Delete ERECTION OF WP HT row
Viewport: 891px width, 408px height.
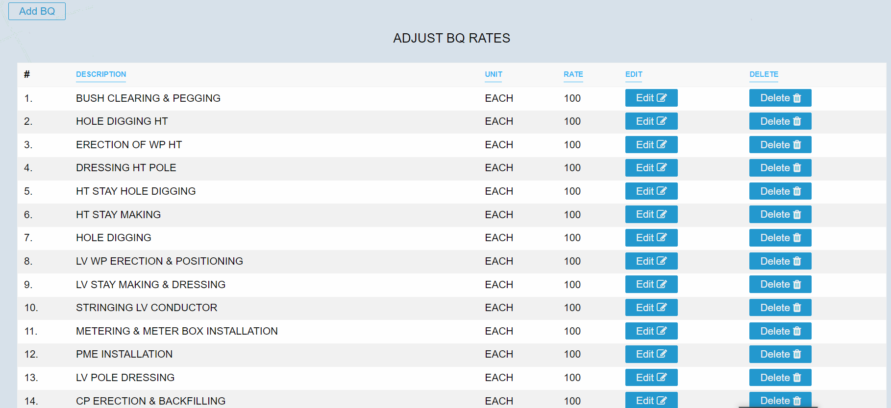pos(780,145)
